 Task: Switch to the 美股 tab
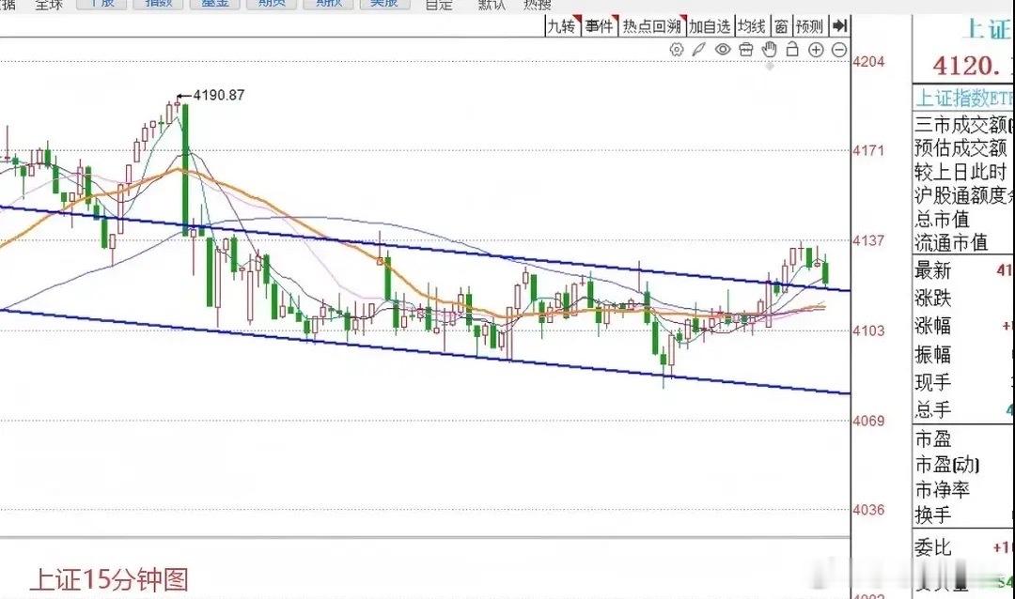383,3
